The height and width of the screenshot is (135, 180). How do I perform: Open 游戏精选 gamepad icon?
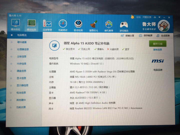tap(124, 26)
